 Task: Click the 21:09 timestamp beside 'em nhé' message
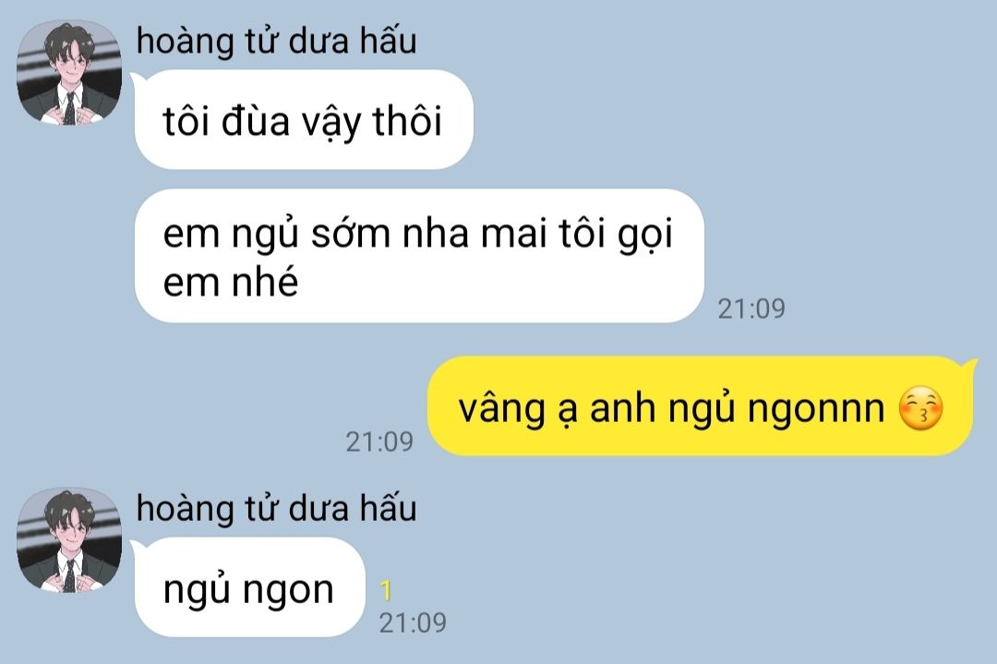[751, 308]
